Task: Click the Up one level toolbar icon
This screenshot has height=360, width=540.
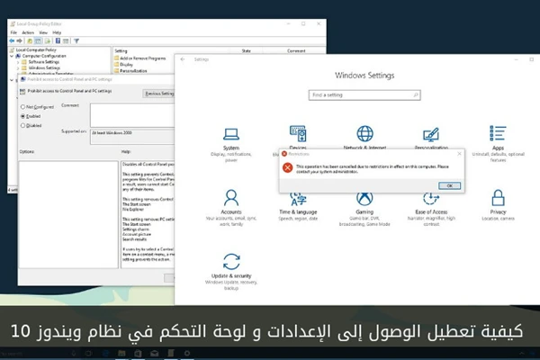Action: tap(30, 41)
